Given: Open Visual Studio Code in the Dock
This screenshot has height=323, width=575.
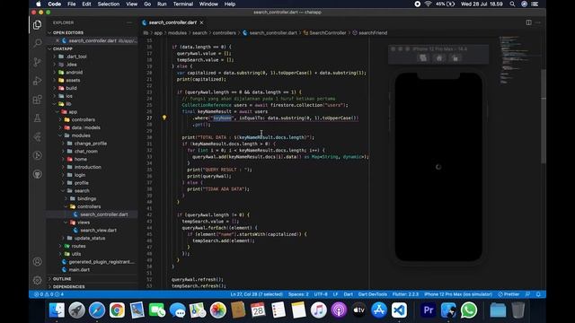Looking at the screenshot, I should tap(399, 310).
